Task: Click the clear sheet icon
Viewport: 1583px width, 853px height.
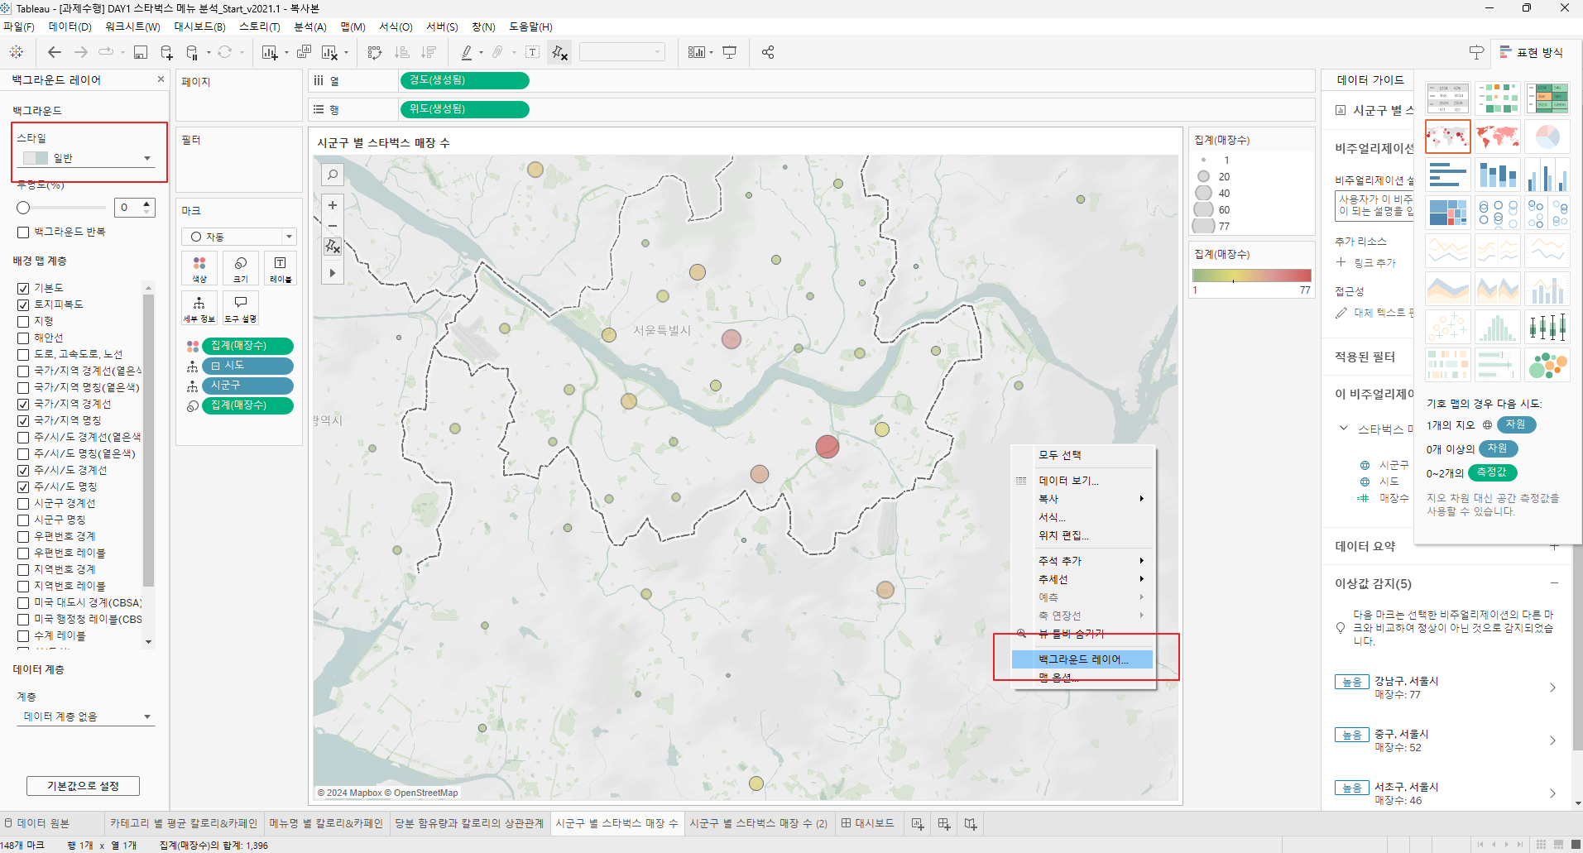Action: click(329, 52)
